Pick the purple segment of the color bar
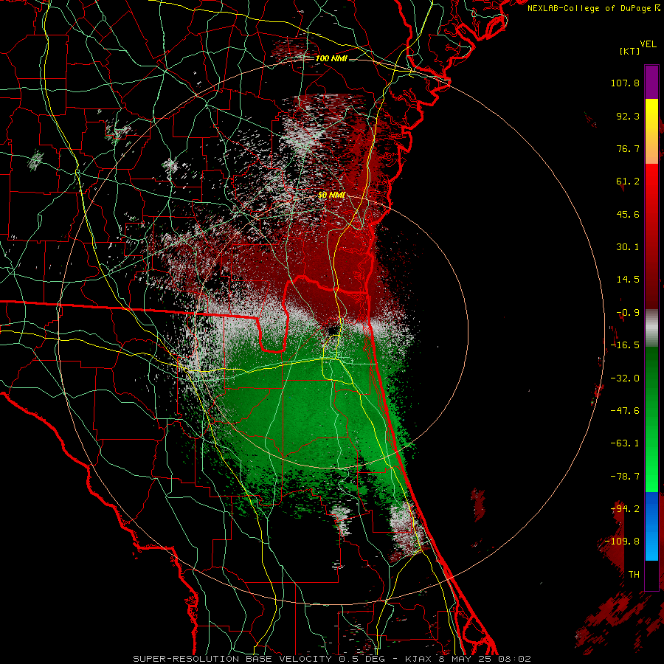Image resolution: width=664 pixels, height=664 pixels. click(651, 82)
